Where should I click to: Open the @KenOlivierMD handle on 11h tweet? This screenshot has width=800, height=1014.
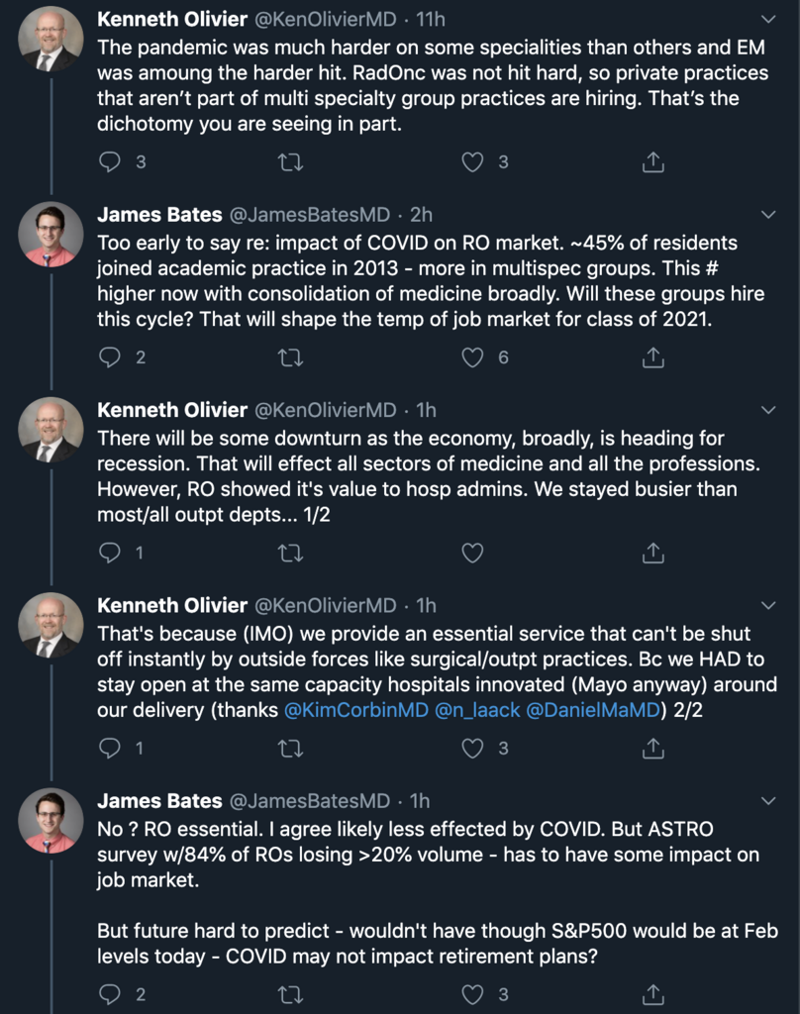coord(326,20)
